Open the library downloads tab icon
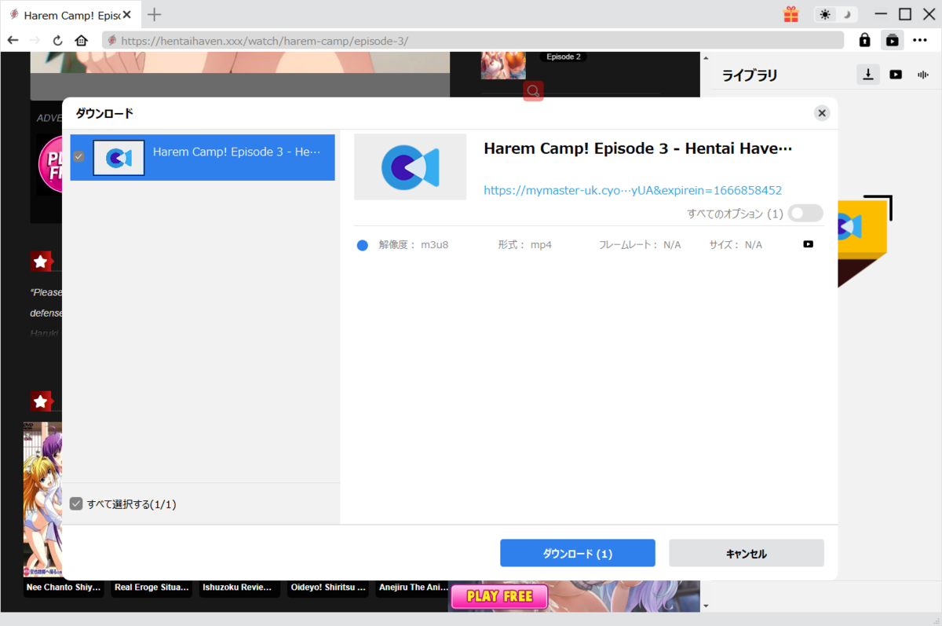942x626 pixels. coord(868,75)
